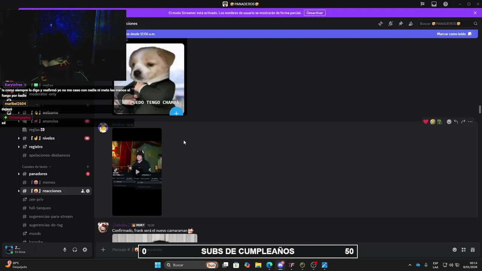The image size is (482, 271).
Task: Click Desactivar on Streamer mode banner
Action: tap(314, 13)
